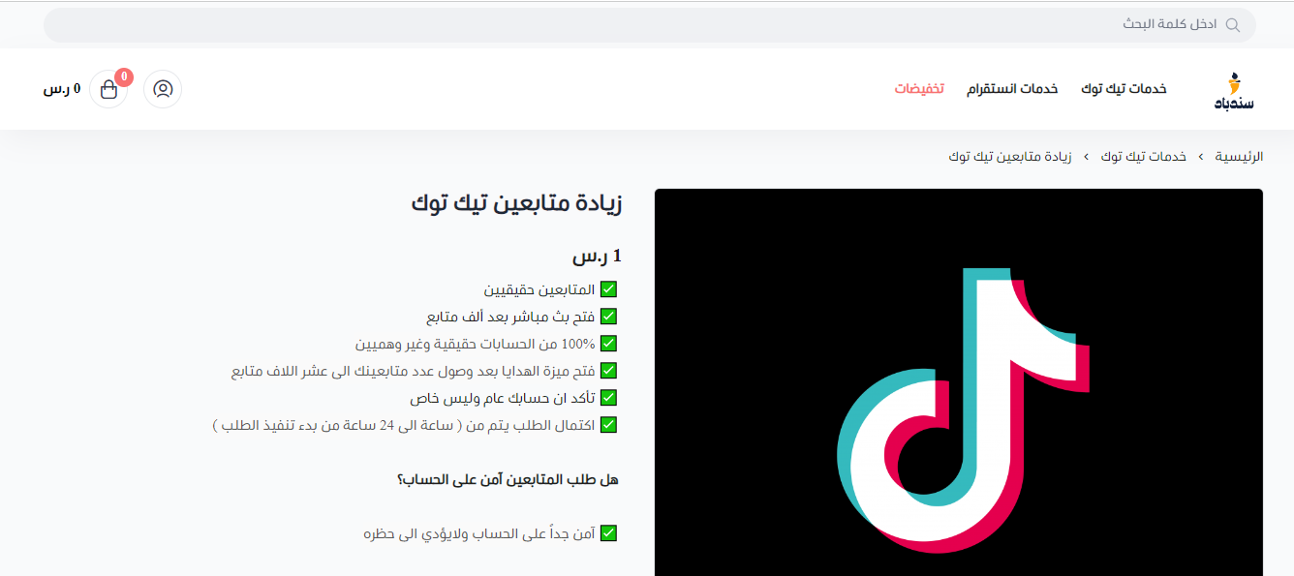Click the product title زيادة متابعين تيك توك
The width and height of the screenshot is (1294, 576).
coord(516,204)
